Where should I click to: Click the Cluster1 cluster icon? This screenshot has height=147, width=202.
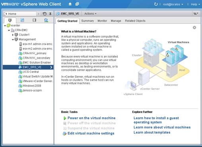[16, 35]
